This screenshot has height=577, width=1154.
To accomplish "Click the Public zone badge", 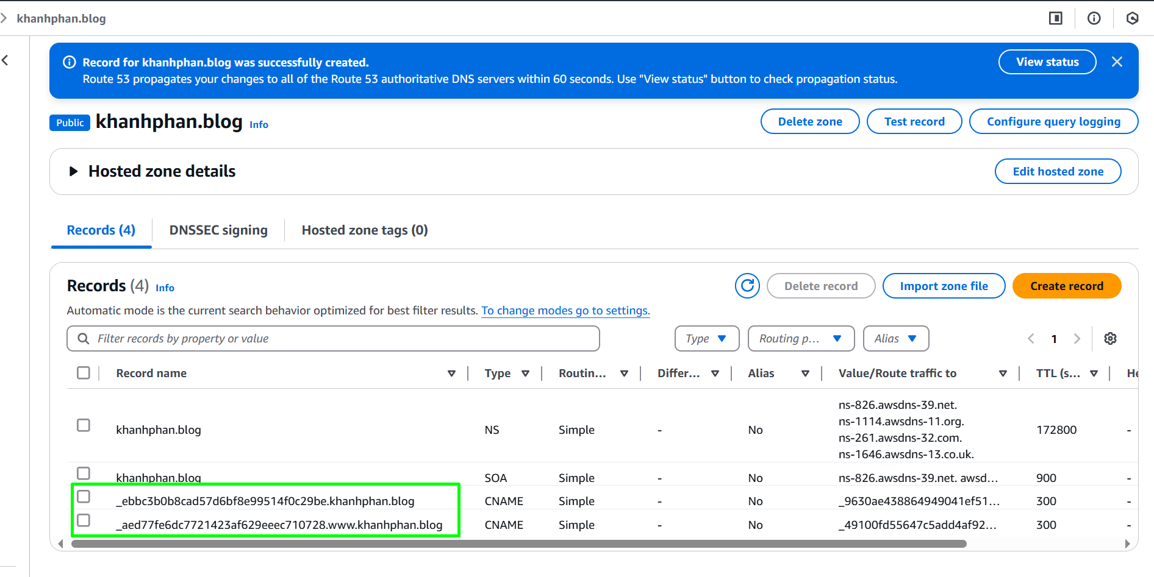I will click(70, 122).
